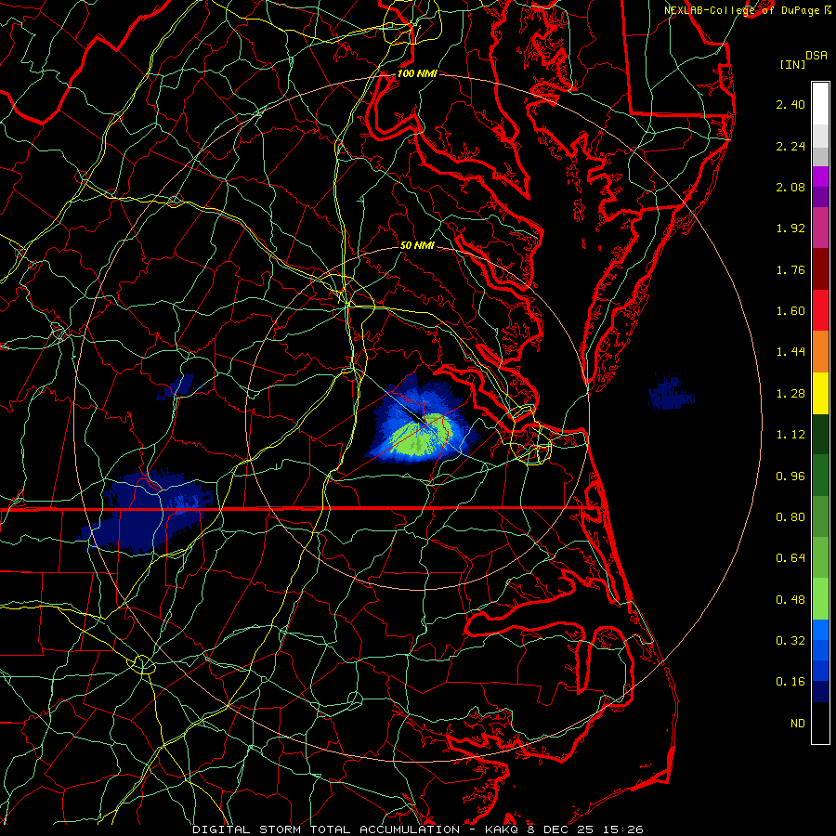
Task: Click the '8 DEC 25 15:26' timestamp
Action: (x=584, y=829)
